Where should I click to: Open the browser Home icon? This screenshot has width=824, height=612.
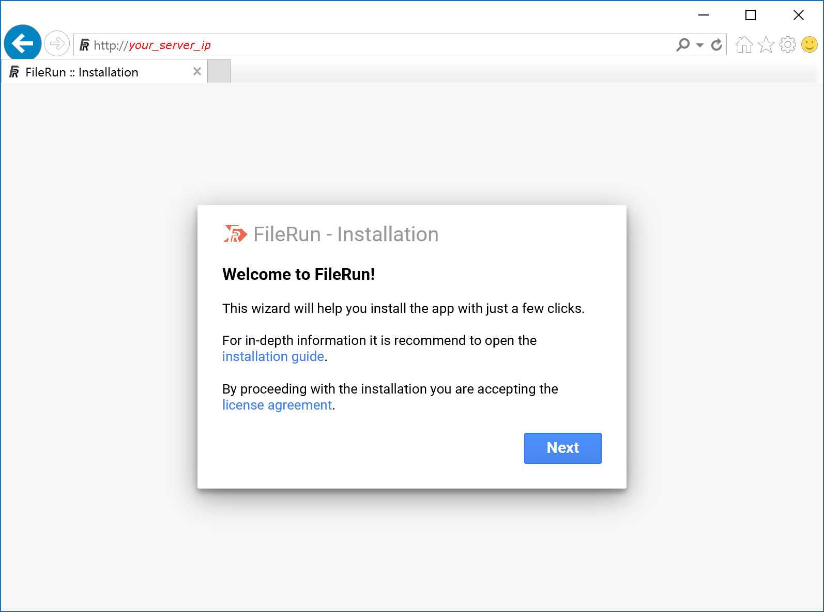pos(744,45)
